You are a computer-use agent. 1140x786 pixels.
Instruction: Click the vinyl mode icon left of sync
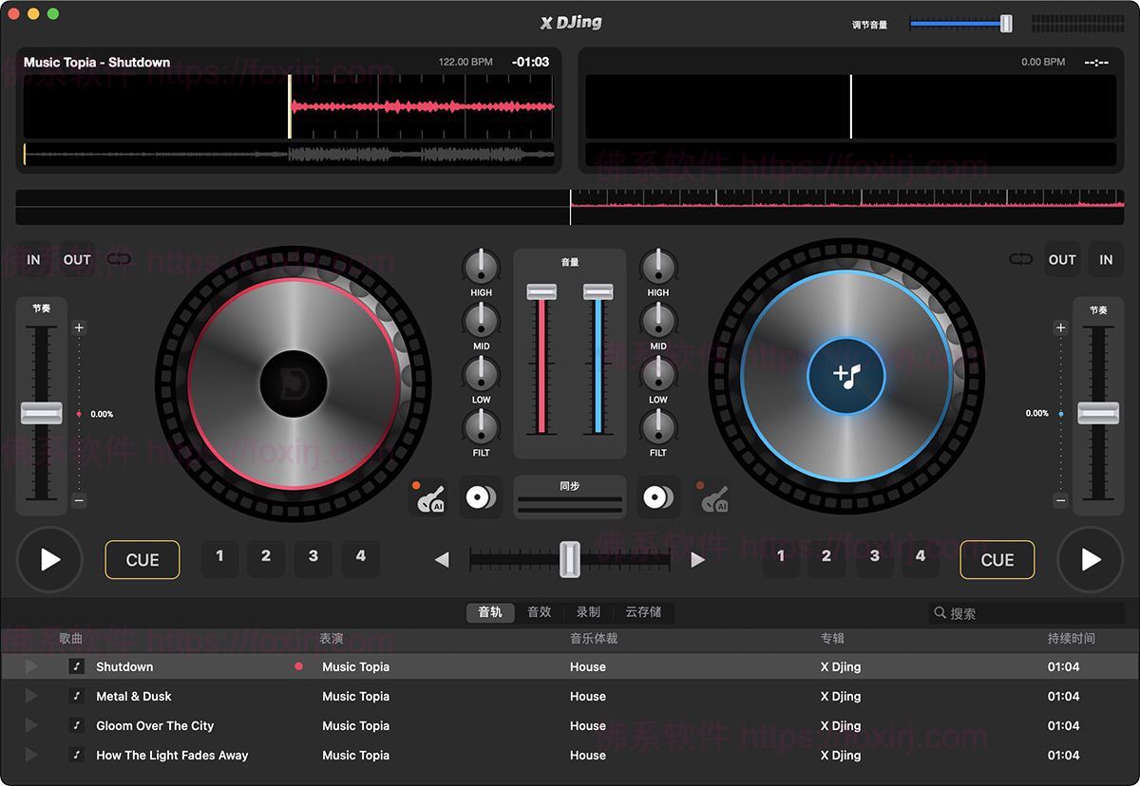(481, 496)
